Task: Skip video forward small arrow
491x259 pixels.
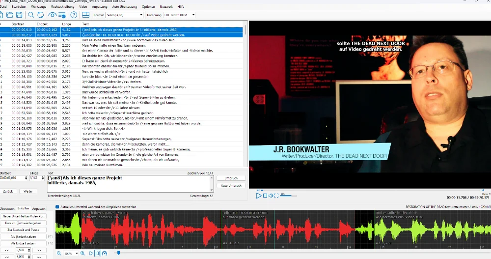Action: click(x=483, y=190)
